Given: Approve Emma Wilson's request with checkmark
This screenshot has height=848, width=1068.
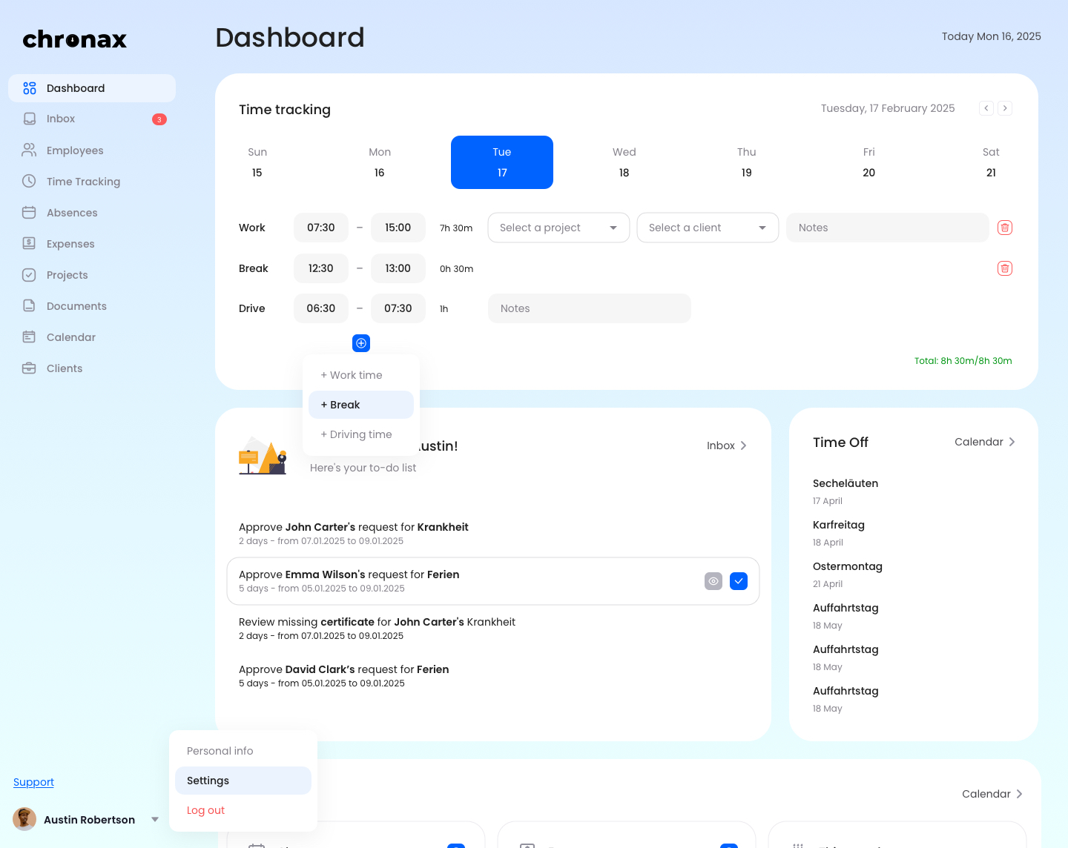Looking at the screenshot, I should click(x=739, y=581).
